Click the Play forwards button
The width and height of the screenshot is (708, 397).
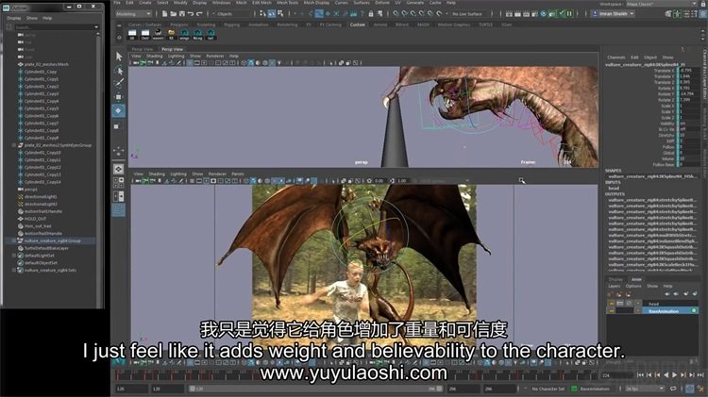(675, 375)
